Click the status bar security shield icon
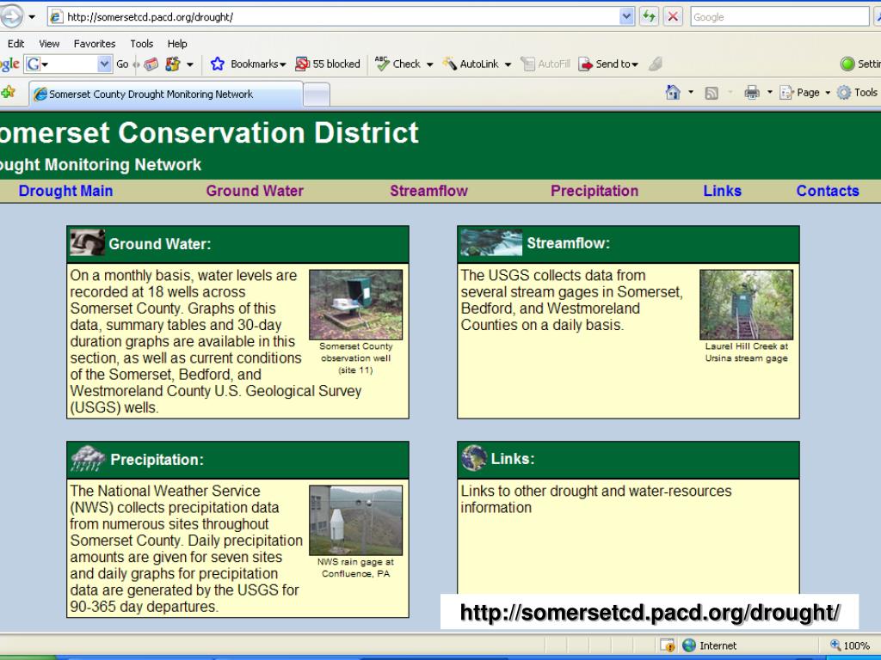 point(668,645)
